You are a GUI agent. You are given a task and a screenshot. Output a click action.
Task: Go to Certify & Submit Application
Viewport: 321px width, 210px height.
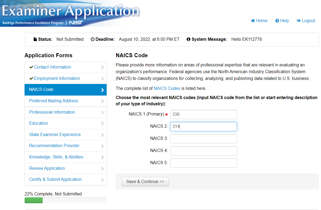(66, 179)
